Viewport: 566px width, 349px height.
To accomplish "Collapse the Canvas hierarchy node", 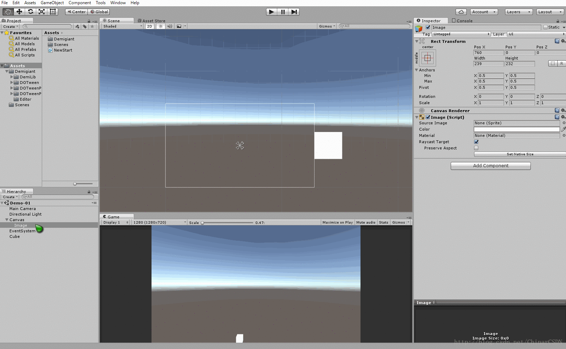I will pos(7,220).
